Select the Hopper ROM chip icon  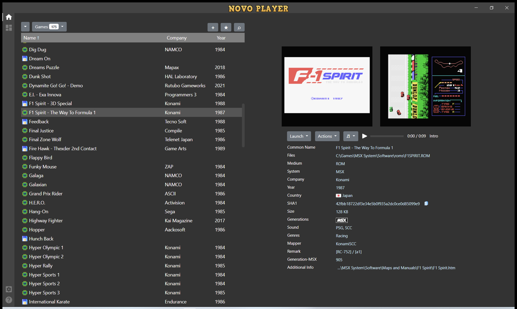pyautogui.click(x=25, y=230)
